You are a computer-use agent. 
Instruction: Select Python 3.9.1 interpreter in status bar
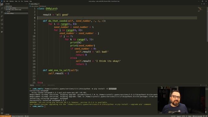point(18,116)
